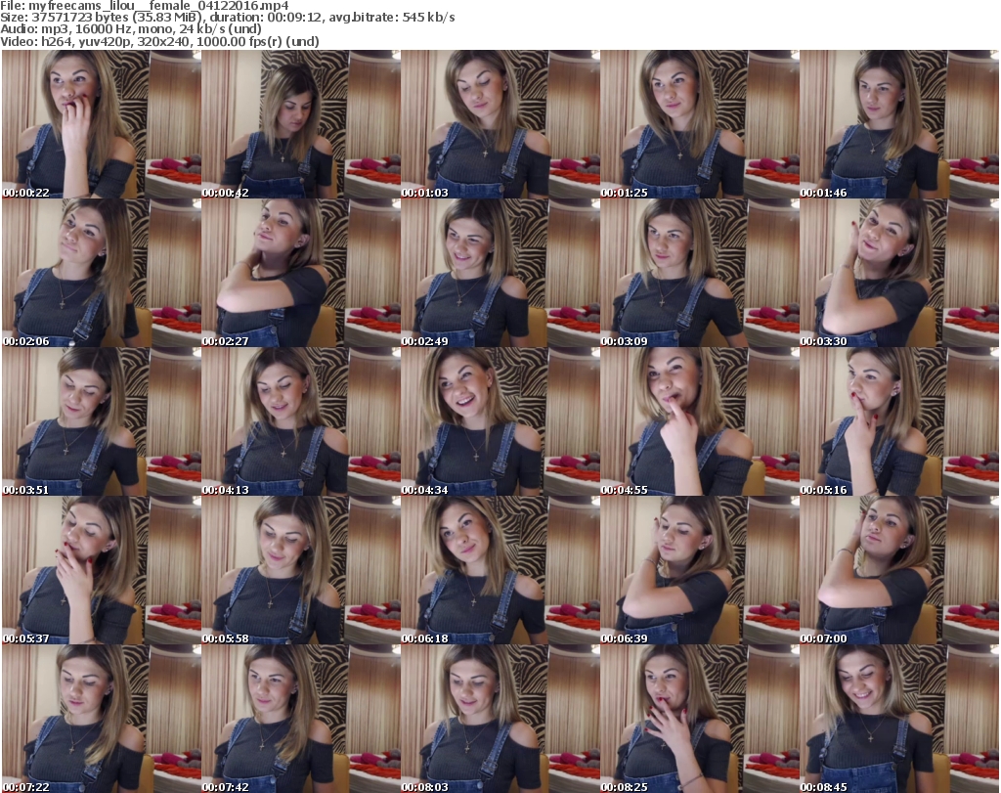Pick the frame at 00:04:13
This screenshot has width=1001, height=793.
coord(301,422)
